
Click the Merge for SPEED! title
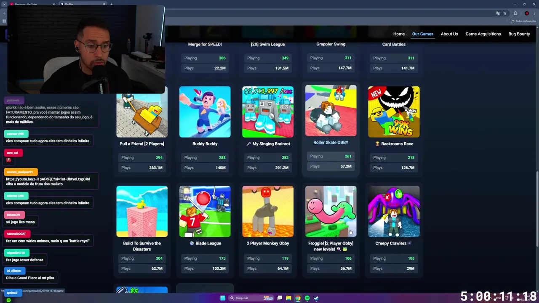click(x=205, y=44)
